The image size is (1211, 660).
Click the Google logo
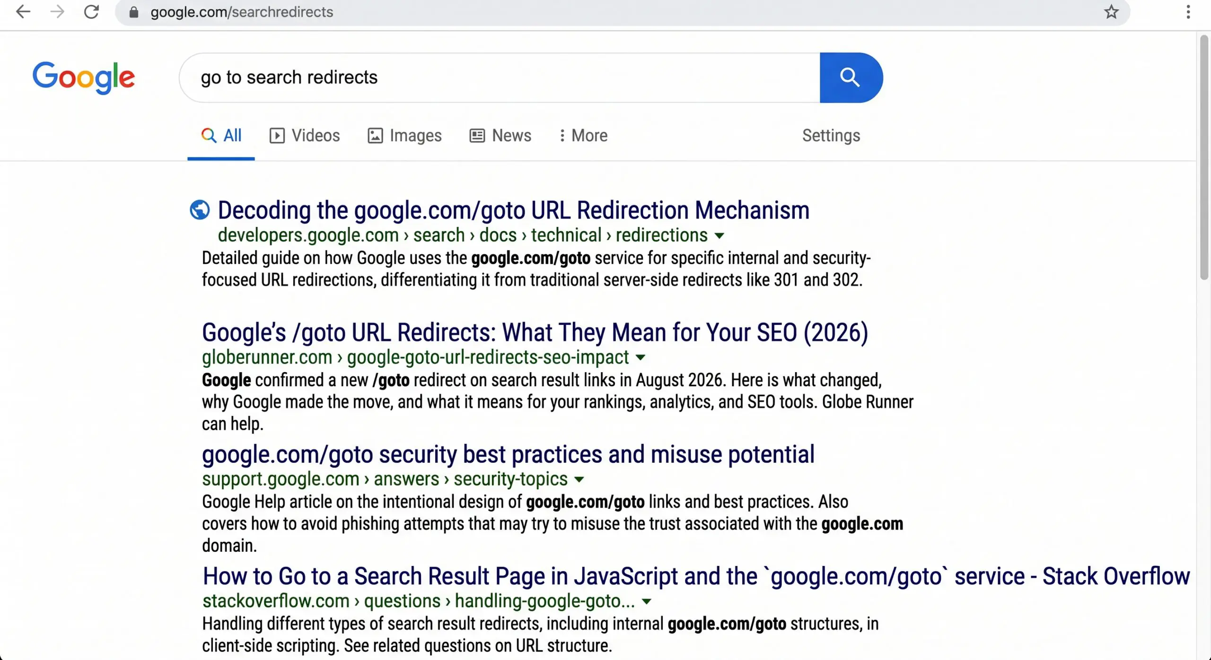(84, 78)
